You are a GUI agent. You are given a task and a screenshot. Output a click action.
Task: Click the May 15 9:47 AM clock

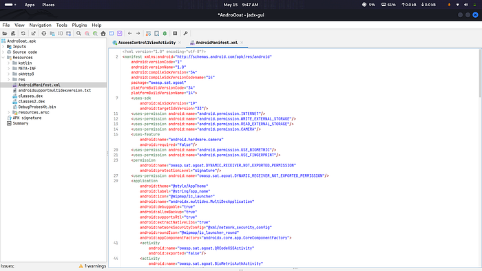[241, 5]
